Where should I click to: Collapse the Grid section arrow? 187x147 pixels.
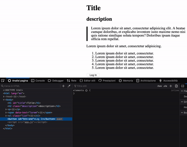182,102
